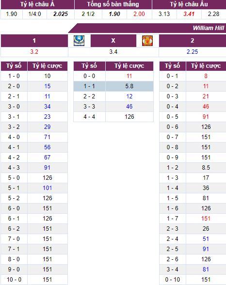Click draw odds 3.4
This screenshot has height=285, width=226.
(x=113, y=52)
